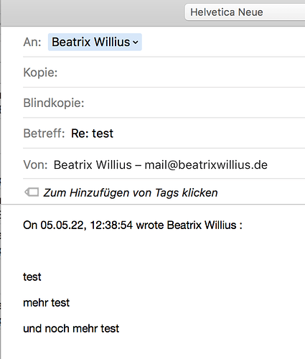The image size is (305, 359).
Task: Place the cursor on the body line test
Action: tap(32, 277)
